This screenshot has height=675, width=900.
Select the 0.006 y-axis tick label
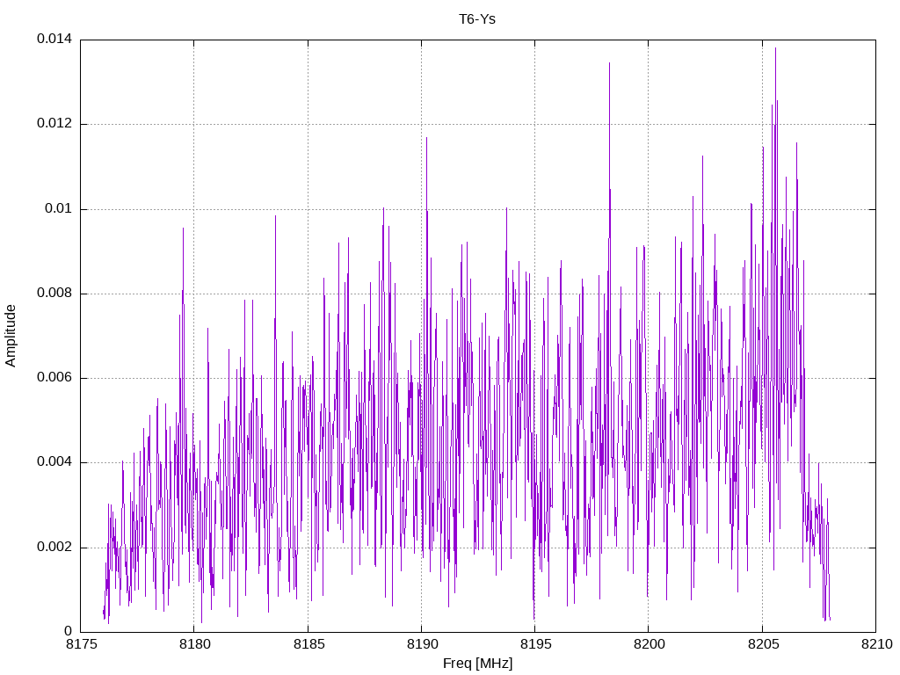coord(54,378)
